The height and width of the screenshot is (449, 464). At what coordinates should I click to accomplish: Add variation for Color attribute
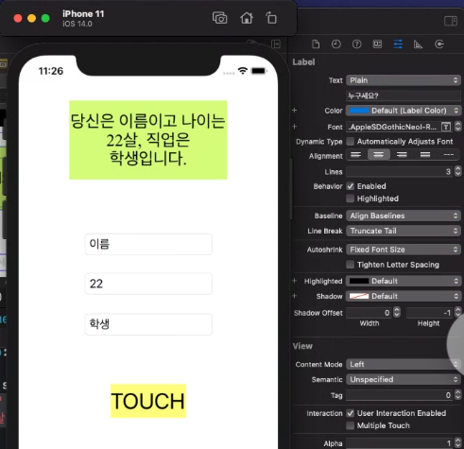coord(295,111)
